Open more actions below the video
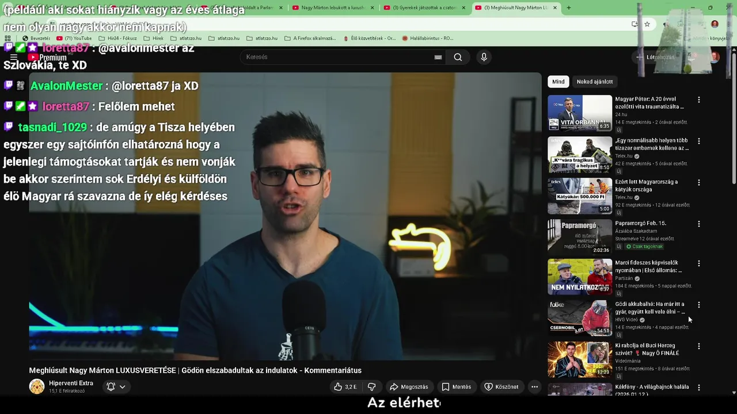 click(534, 387)
